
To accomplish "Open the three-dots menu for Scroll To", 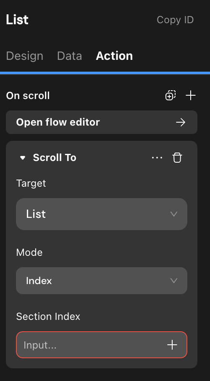I will (x=157, y=158).
